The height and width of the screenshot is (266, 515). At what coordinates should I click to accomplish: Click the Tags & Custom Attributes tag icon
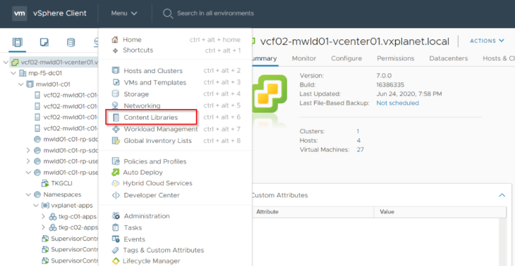(115, 251)
